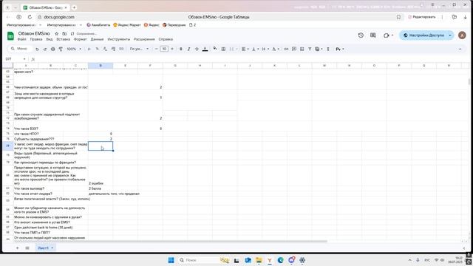Image resolution: width=473 pixels, height=266 pixels.
Task: Open the Google account avatar
Action: point(462,35)
